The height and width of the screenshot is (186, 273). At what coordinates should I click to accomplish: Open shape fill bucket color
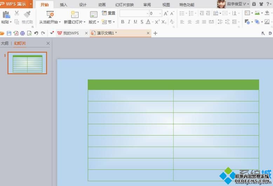267,13
